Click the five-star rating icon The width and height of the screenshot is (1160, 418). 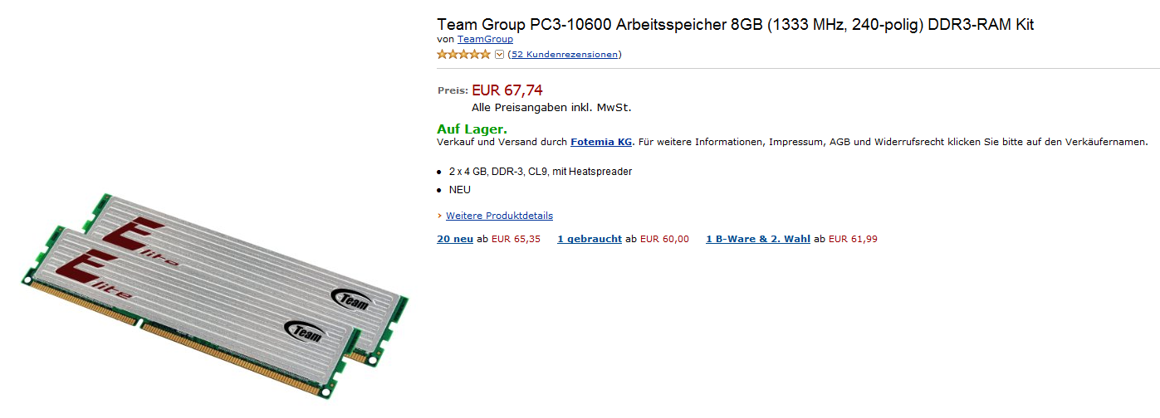tap(464, 55)
